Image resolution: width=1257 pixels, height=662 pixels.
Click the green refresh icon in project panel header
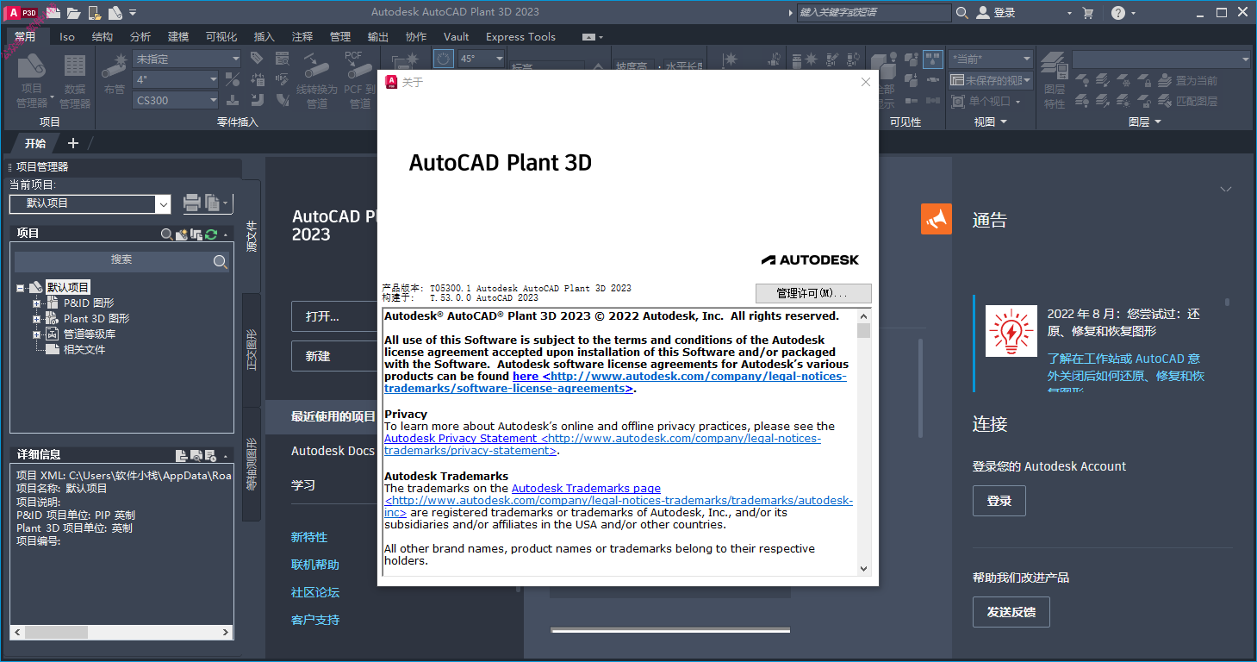pos(211,234)
